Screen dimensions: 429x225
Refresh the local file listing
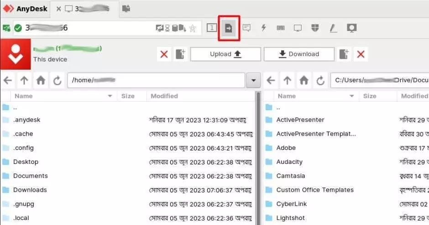[x=57, y=80]
